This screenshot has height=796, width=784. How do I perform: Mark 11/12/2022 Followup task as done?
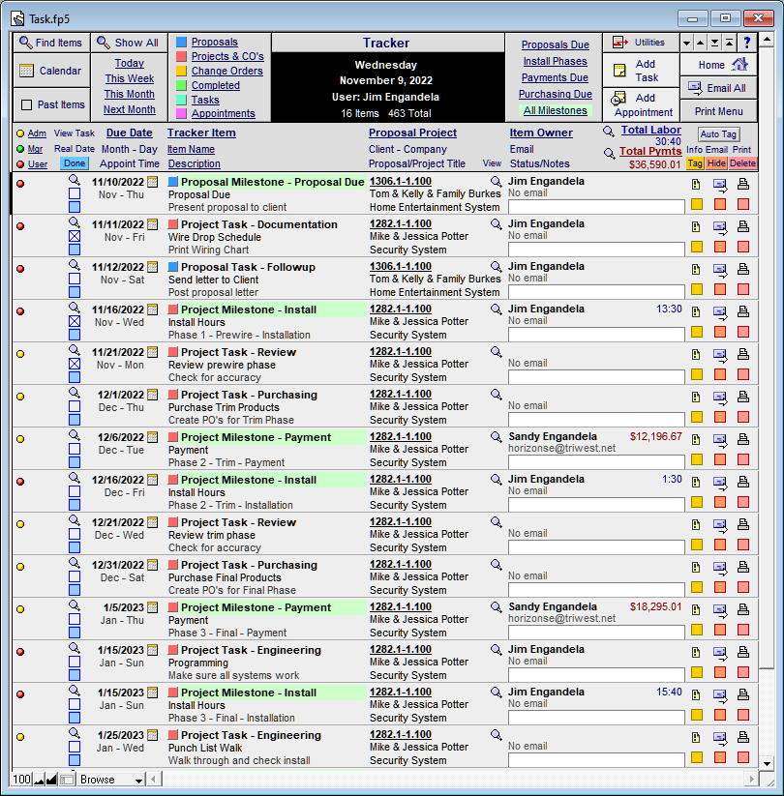click(x=75, y=292)
